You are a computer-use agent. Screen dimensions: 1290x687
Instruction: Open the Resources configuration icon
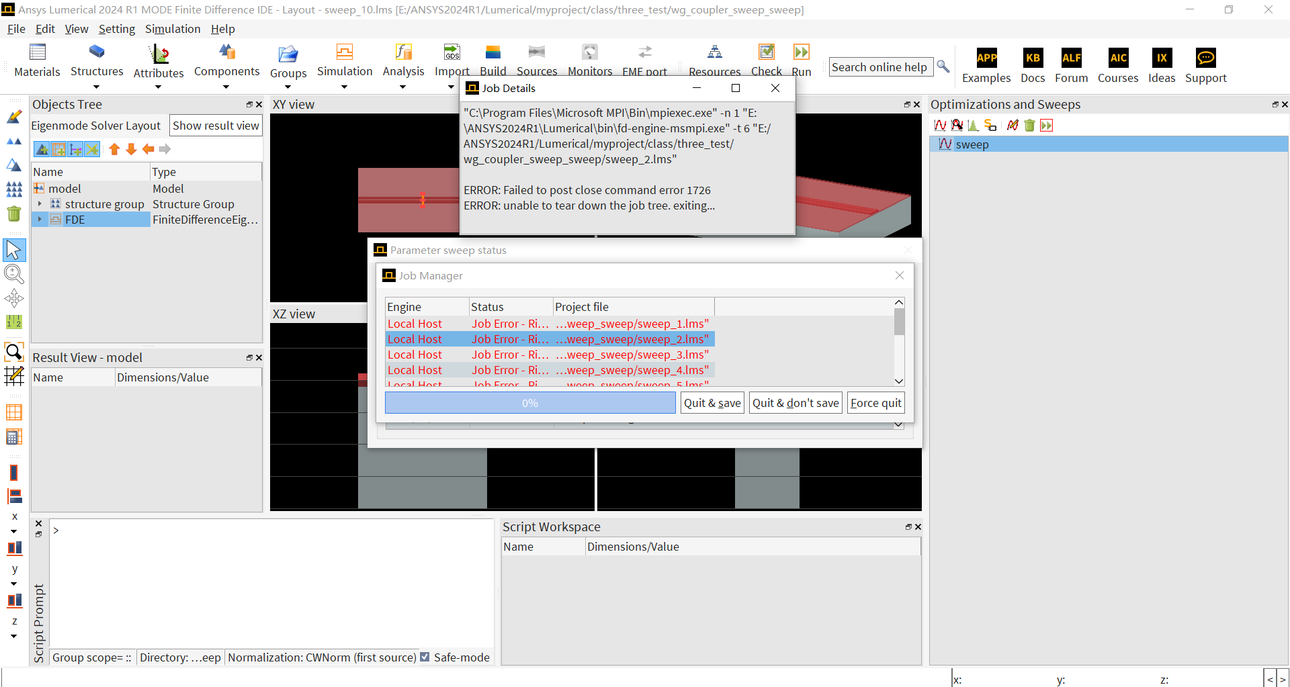[715, 52]
